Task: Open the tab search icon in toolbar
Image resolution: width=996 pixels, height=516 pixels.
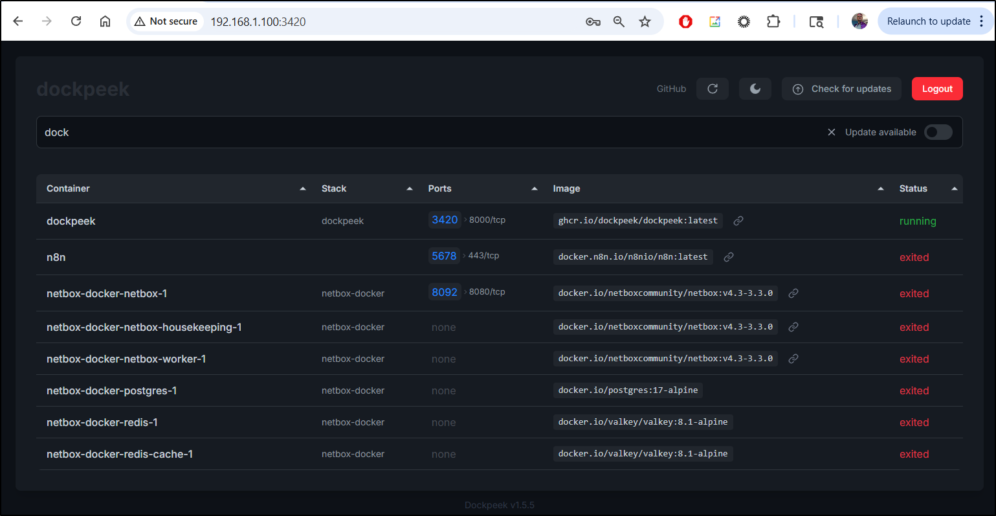Action: tap(816, 21)
